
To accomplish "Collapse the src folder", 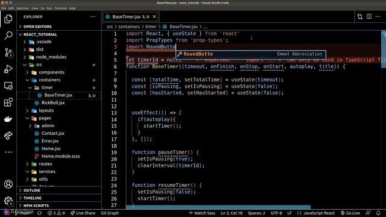I will coord(59,64).
